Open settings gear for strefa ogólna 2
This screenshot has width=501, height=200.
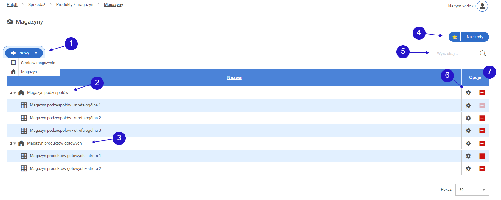[x=468, y=118]
